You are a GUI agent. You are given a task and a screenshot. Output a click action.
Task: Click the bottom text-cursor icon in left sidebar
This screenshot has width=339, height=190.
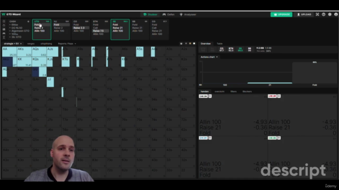[x=4, y=37]
